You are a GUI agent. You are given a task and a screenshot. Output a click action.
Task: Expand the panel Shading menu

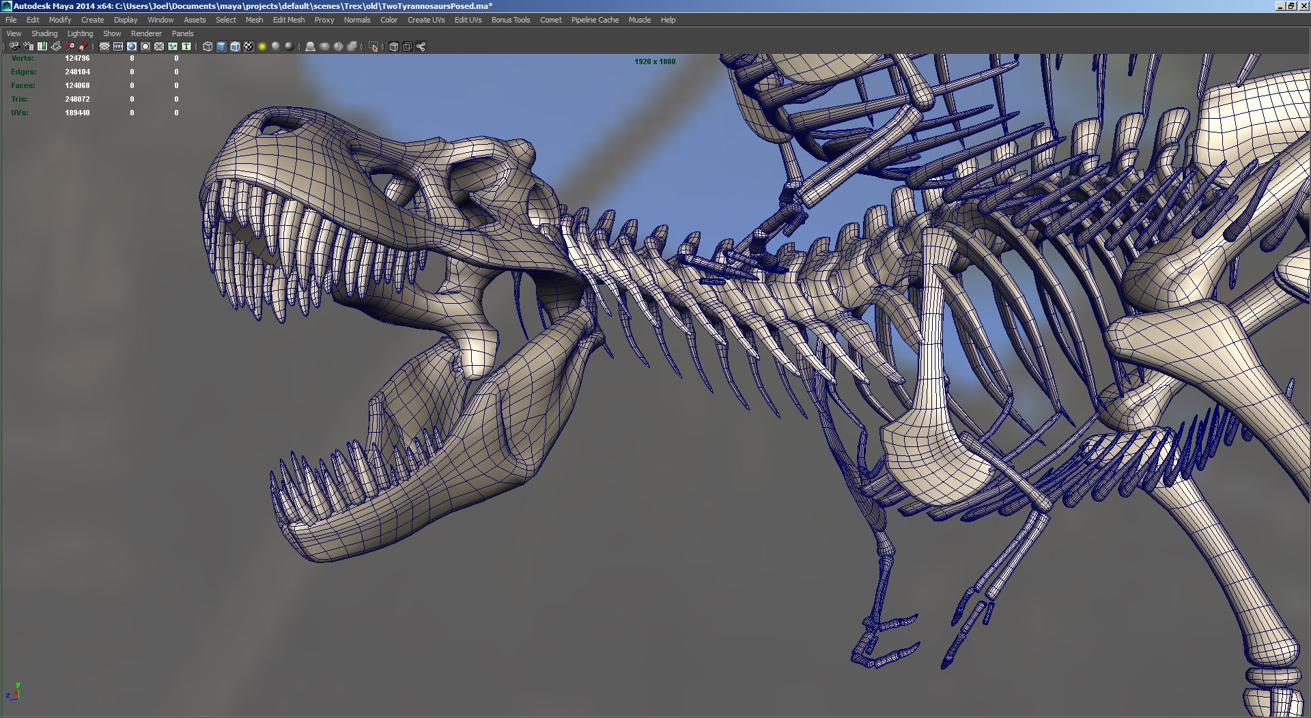[44, 33]
